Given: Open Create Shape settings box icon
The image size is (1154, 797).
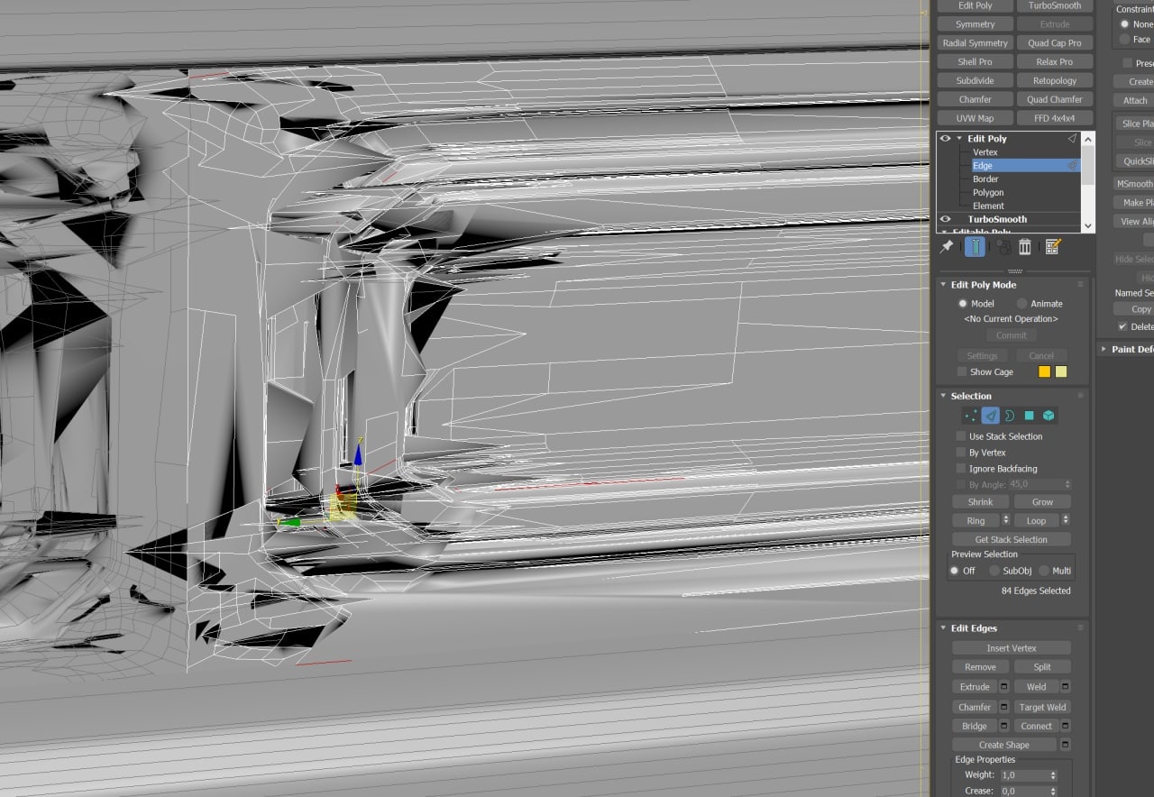Looking at the screenshot, I should point(1066,745).
